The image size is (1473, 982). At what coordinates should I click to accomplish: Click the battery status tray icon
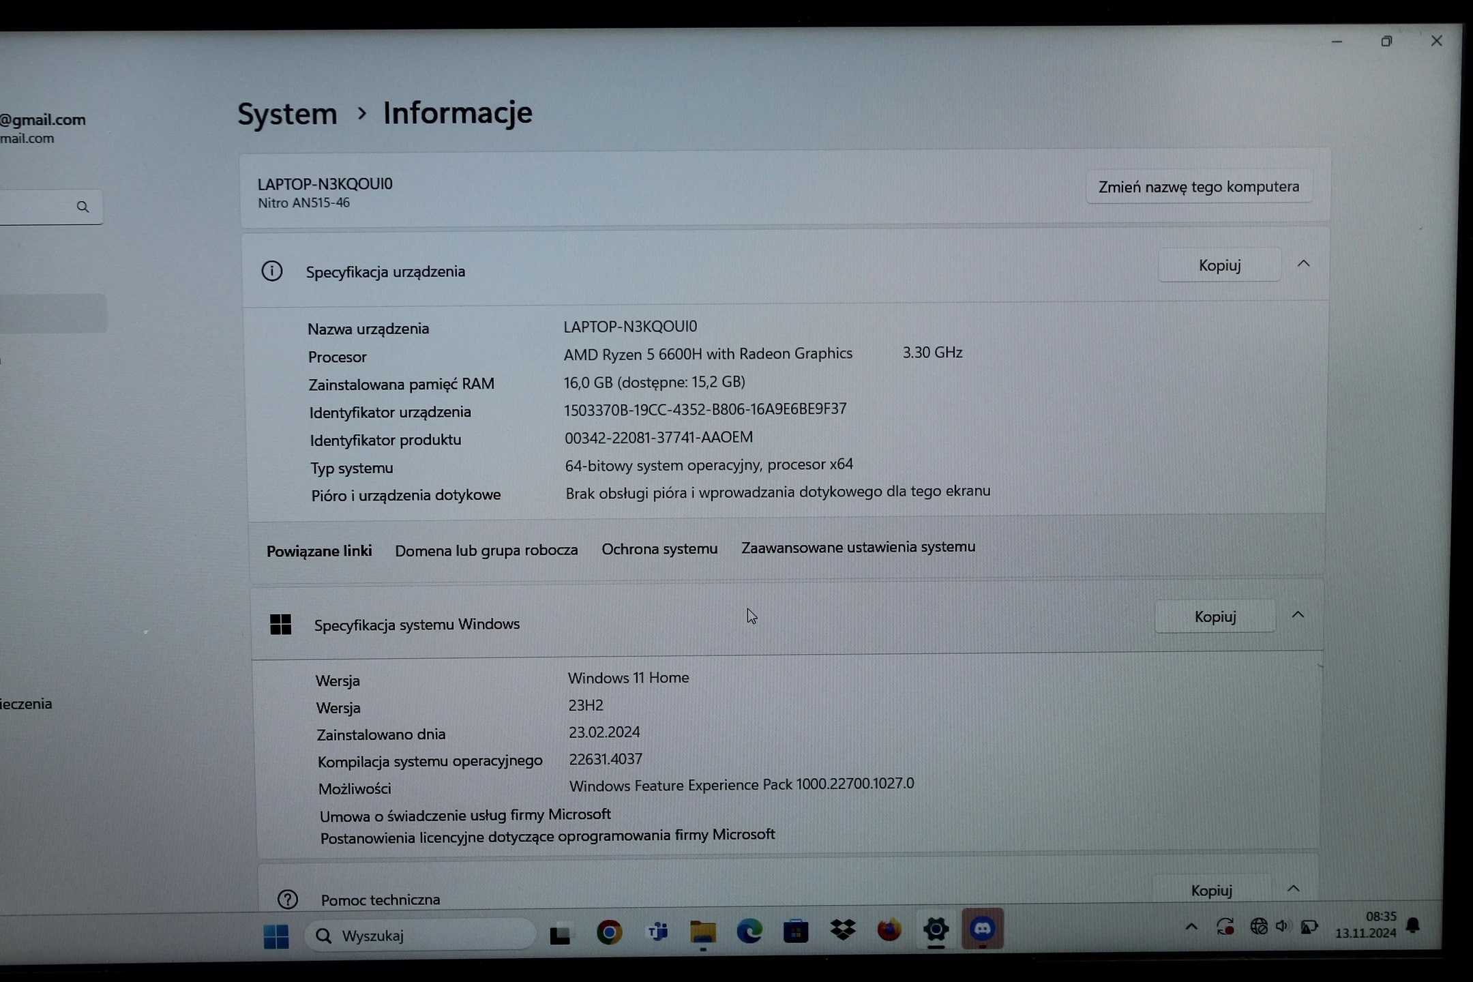coord(1309,926)
